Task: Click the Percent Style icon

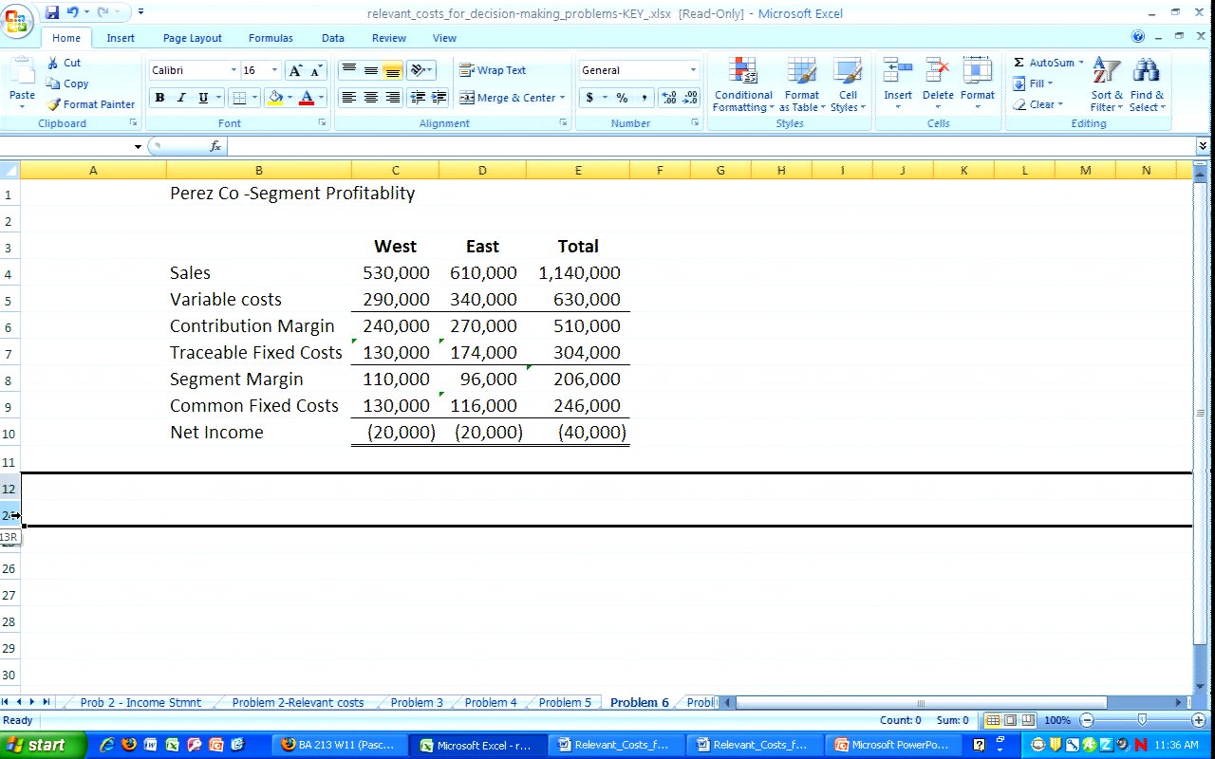Action: click(x=622, y=98)
